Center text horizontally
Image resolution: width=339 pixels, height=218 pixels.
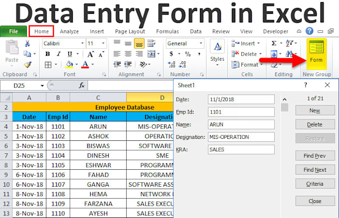click(128, 54)
